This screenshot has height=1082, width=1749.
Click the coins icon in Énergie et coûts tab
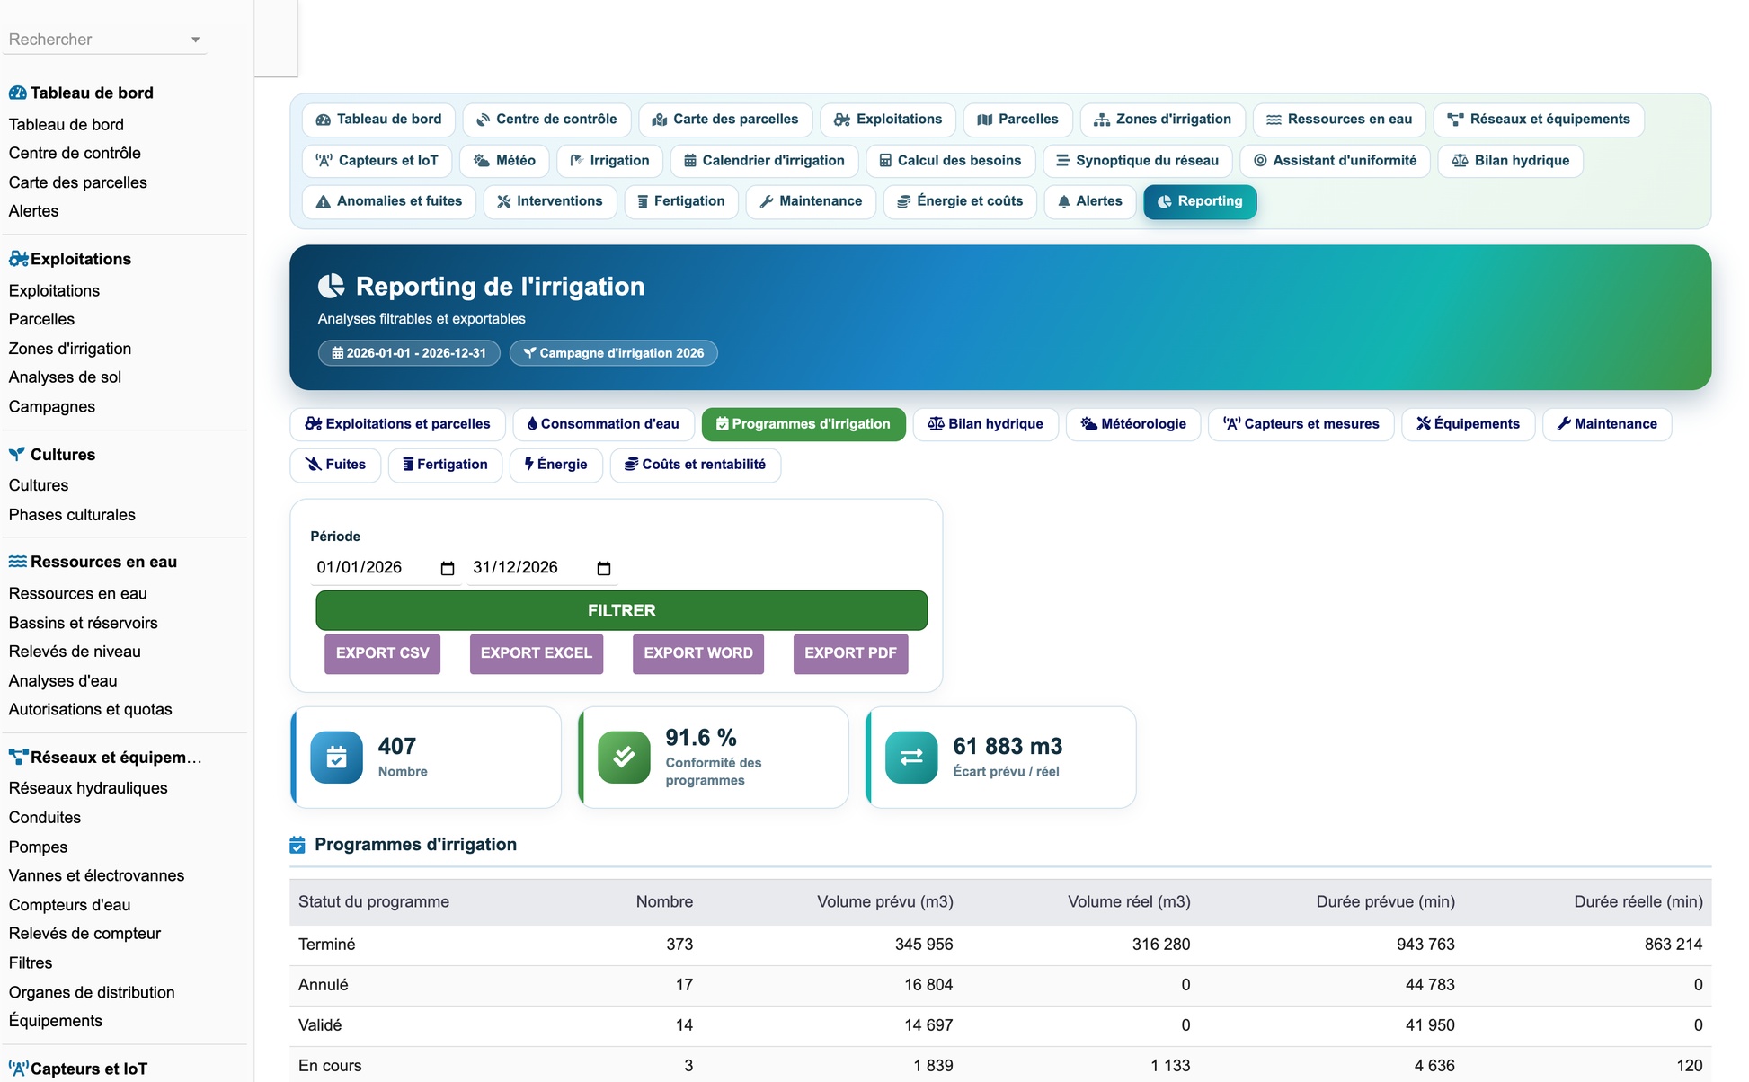[904, 201]
